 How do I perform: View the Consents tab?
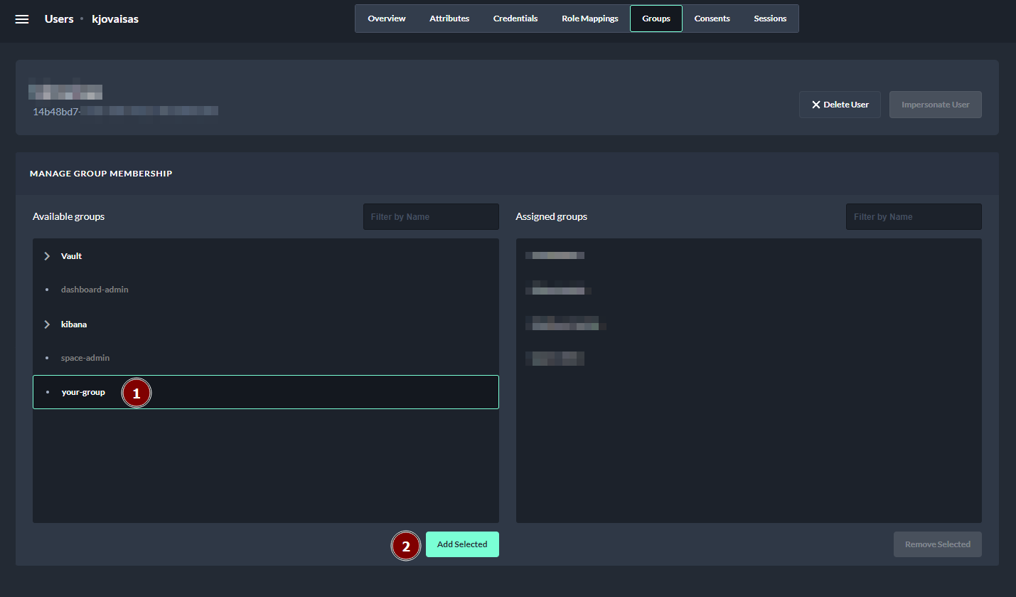pyautogui.click(x=712, y=19)
